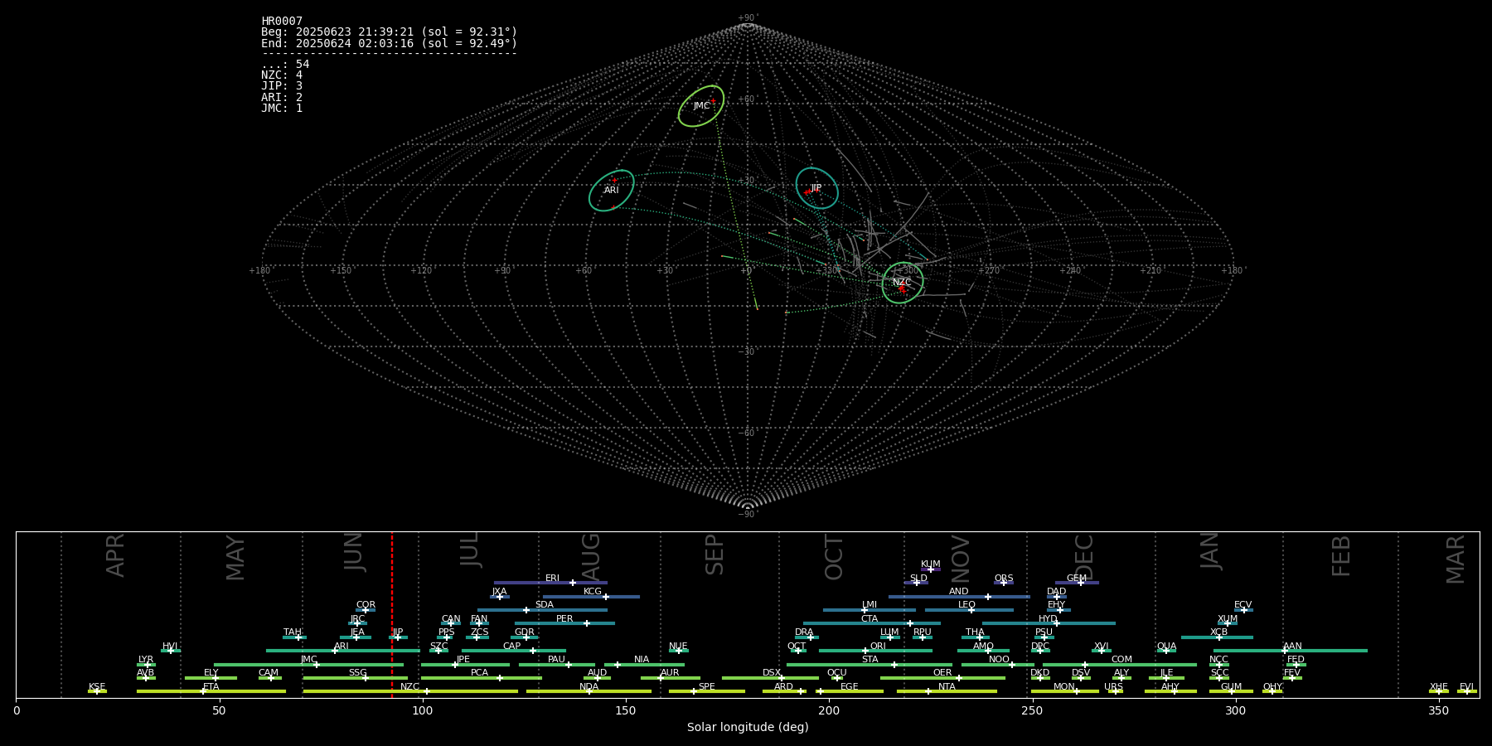Select the COR shower bar in timeline
Image resolution: width=1492 pixels, height=746 pixels.
coord(366,610)
